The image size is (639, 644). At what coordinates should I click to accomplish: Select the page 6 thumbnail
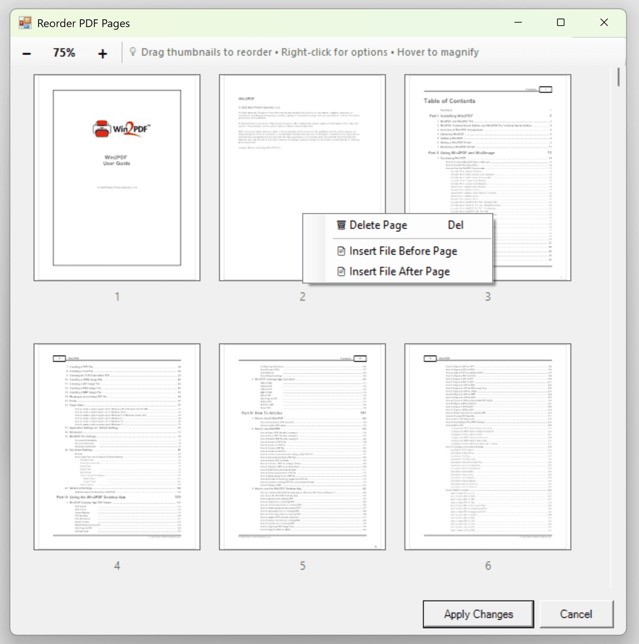coord(487,445)
